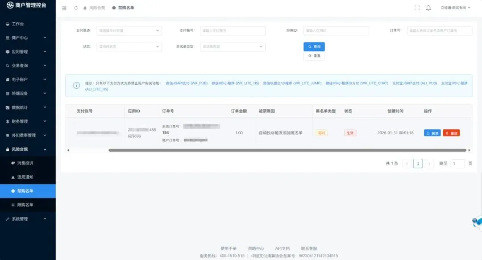Open the floating help assistant icon
Screen dimensions: 482x260
477,222
